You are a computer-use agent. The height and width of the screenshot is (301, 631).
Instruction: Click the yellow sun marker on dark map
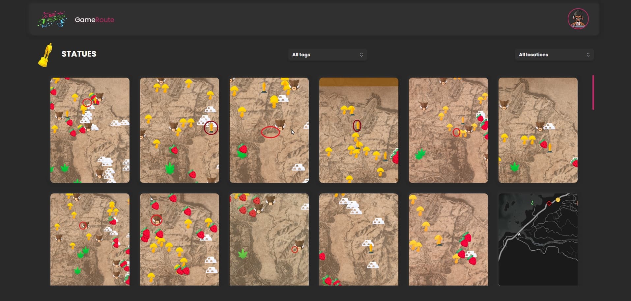coord(558,200)
